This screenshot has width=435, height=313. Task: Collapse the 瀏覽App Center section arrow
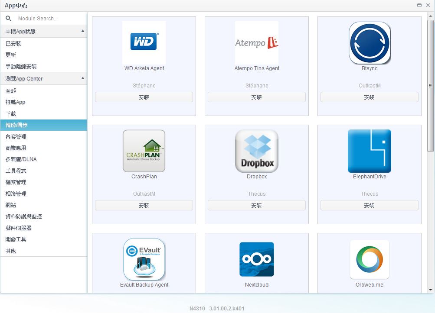click(x=83, y=78)
